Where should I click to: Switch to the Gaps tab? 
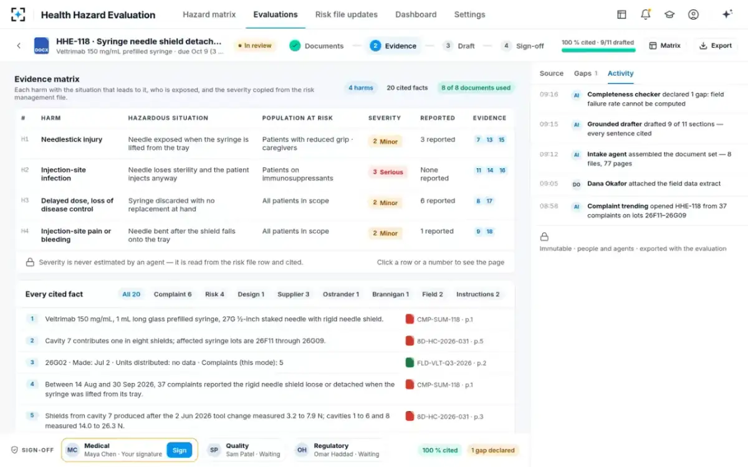pos(585,73)
